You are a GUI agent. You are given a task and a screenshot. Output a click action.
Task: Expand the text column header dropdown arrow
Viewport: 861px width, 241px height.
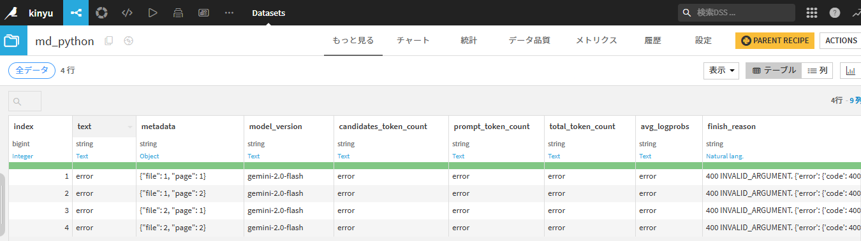tap(130, 127)
